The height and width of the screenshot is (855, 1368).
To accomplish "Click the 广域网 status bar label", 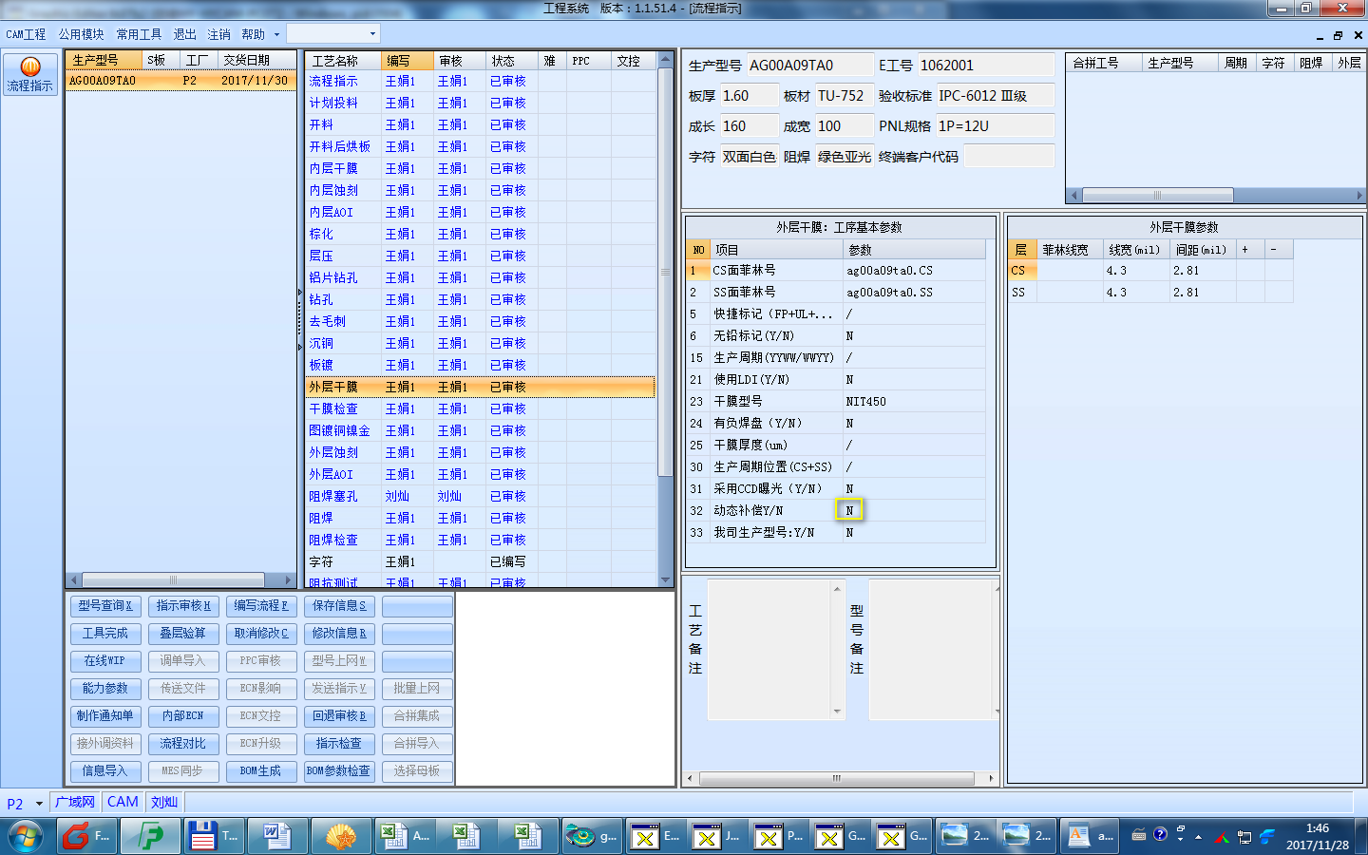I will click(x=75, y=803).
